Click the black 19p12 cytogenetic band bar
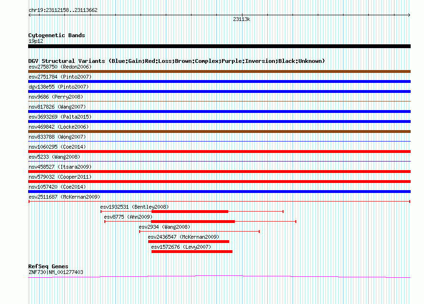Viewport: 424px width, 304px height. point(219,46)
